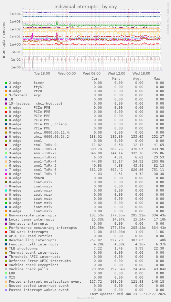Viewport: 171px width, 302px height.
Task: Click the Individual interrupts - by day title
Action: (x=86, y=7)
